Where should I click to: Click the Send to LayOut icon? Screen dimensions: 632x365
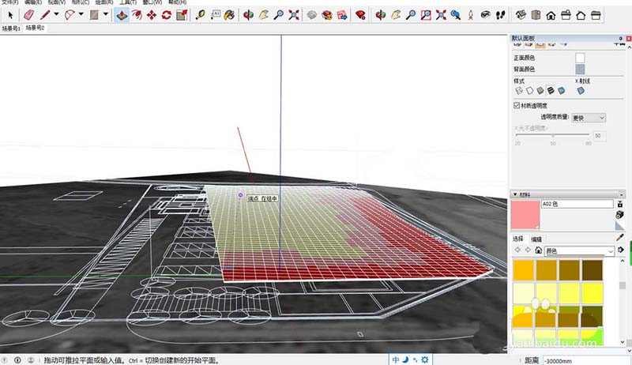coord(342,15)
